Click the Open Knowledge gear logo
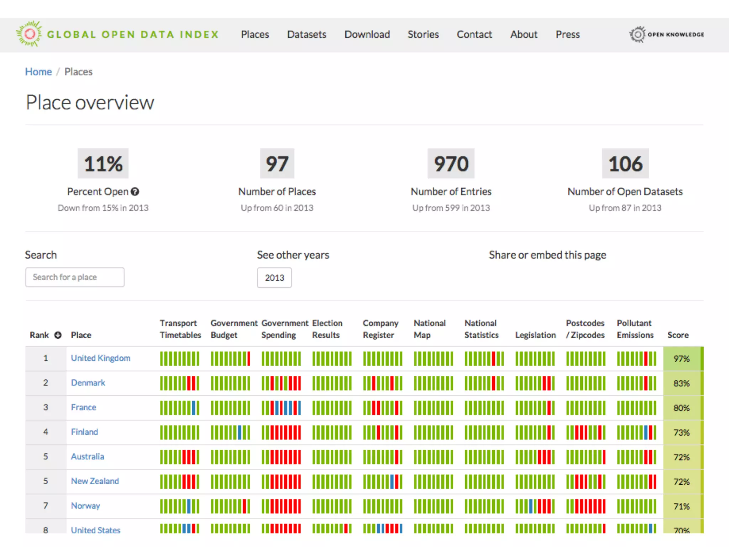729x547 pixels. (638, 35)
